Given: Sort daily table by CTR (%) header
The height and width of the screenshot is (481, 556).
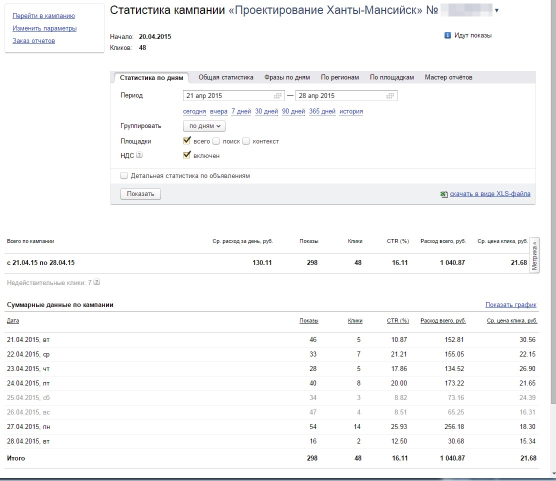Looking at the screenshot, I should 398,320.
